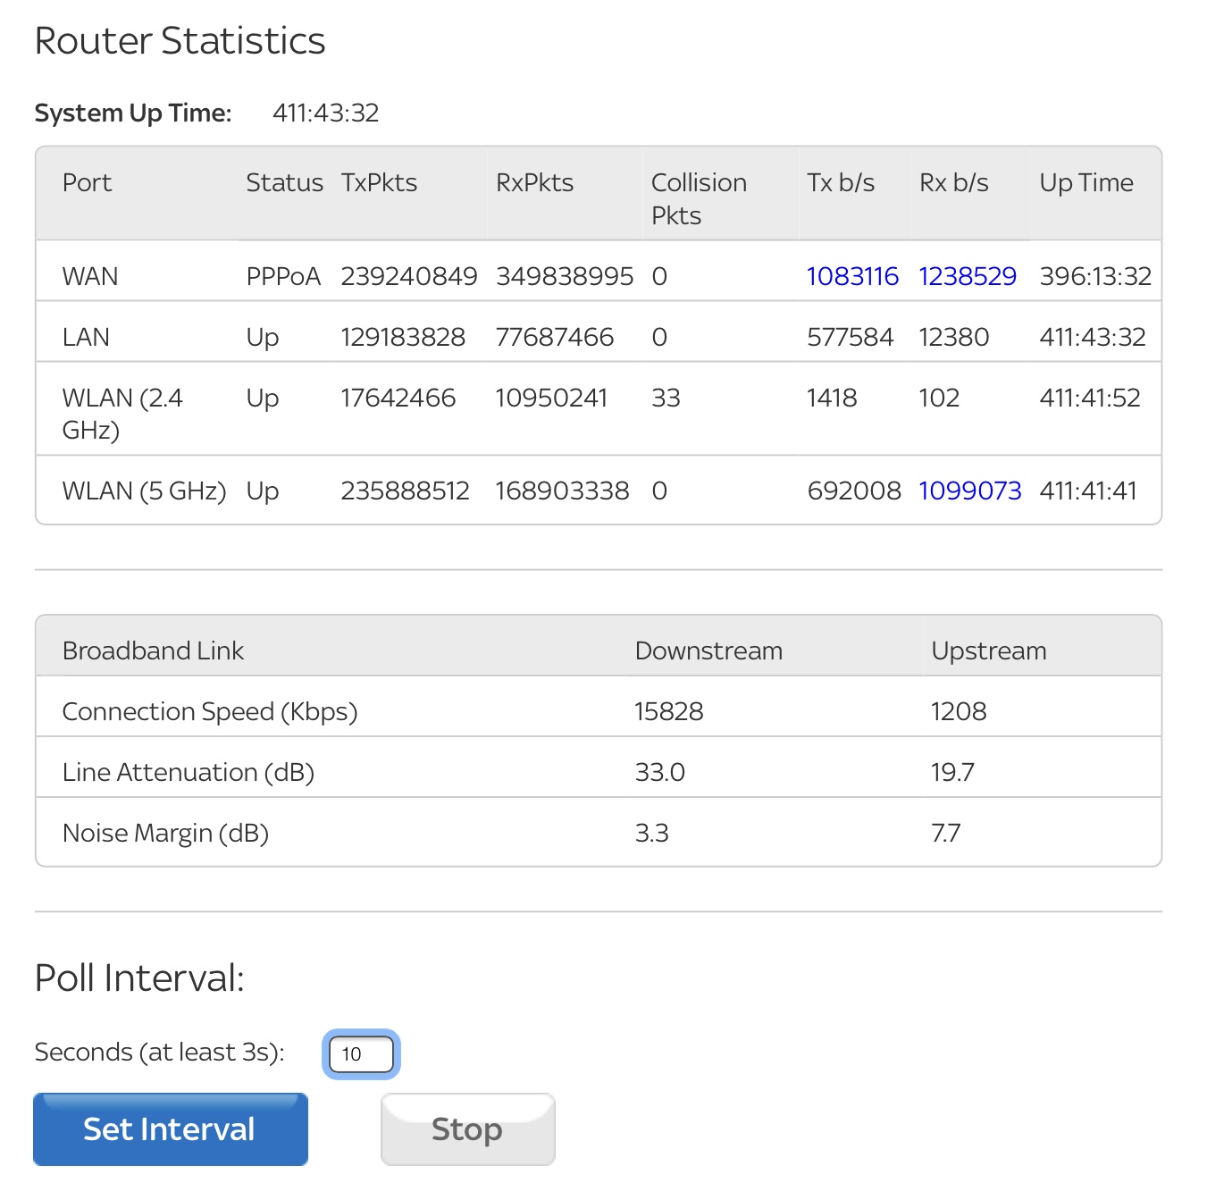1207x1183 pixels.
Task: Click the Upstream column header
Action: pos(988,650)
